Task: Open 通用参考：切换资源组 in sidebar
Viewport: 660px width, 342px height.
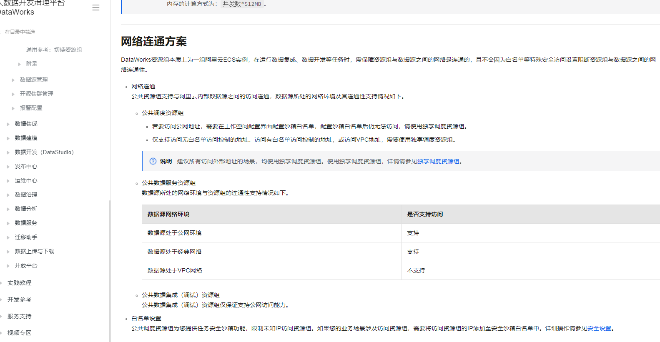Action: (54, 50)
